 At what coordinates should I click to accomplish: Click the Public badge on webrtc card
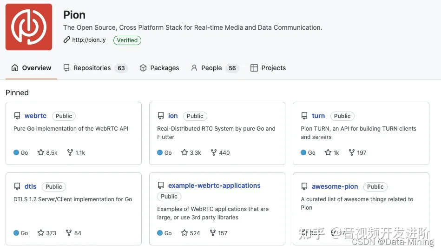pos(64,116)
